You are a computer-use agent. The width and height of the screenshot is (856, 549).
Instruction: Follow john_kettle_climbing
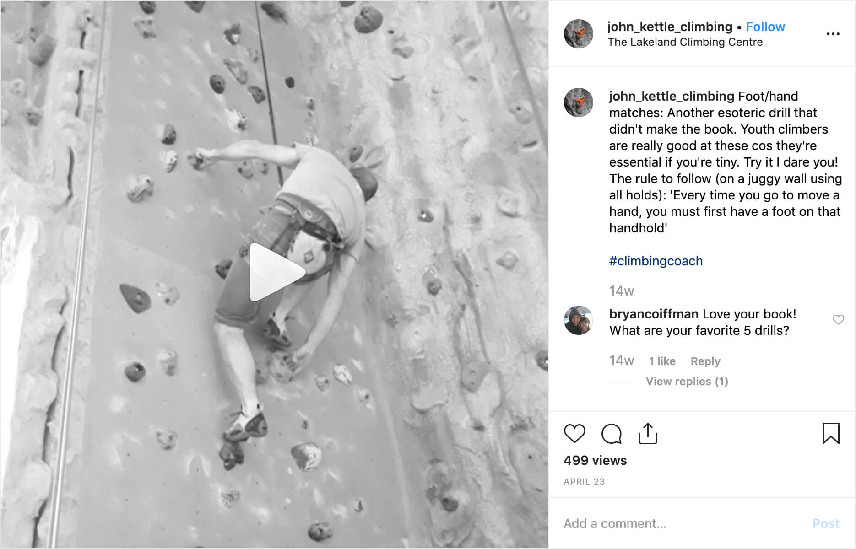(x=765, y=27)
